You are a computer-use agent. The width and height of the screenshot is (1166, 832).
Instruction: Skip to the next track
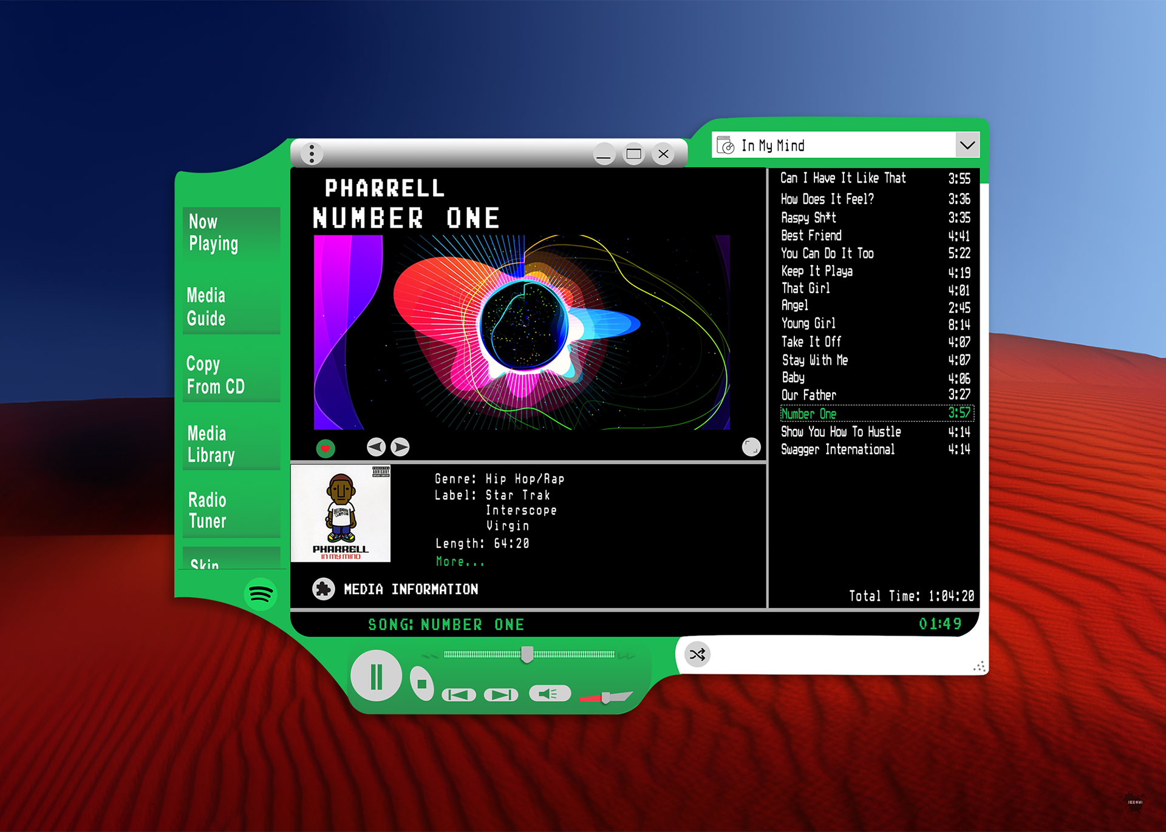[501, 694]
